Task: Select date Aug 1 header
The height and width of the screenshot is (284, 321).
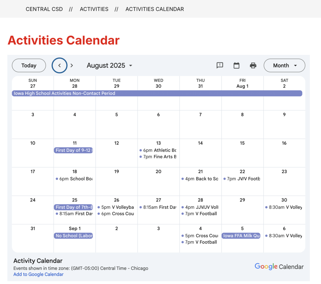Action: click(x=242, y=86)
